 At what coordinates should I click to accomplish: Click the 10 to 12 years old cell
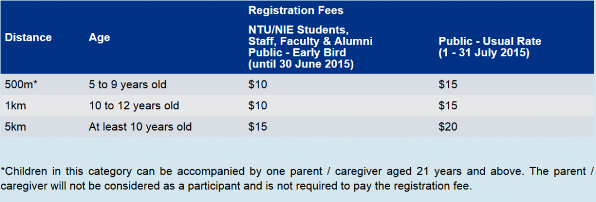tap(134, 105)
